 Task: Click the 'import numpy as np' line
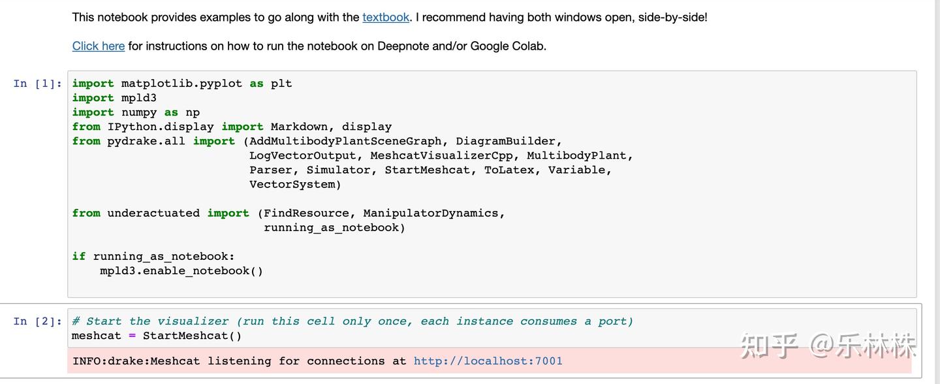(x=136, y=112)
